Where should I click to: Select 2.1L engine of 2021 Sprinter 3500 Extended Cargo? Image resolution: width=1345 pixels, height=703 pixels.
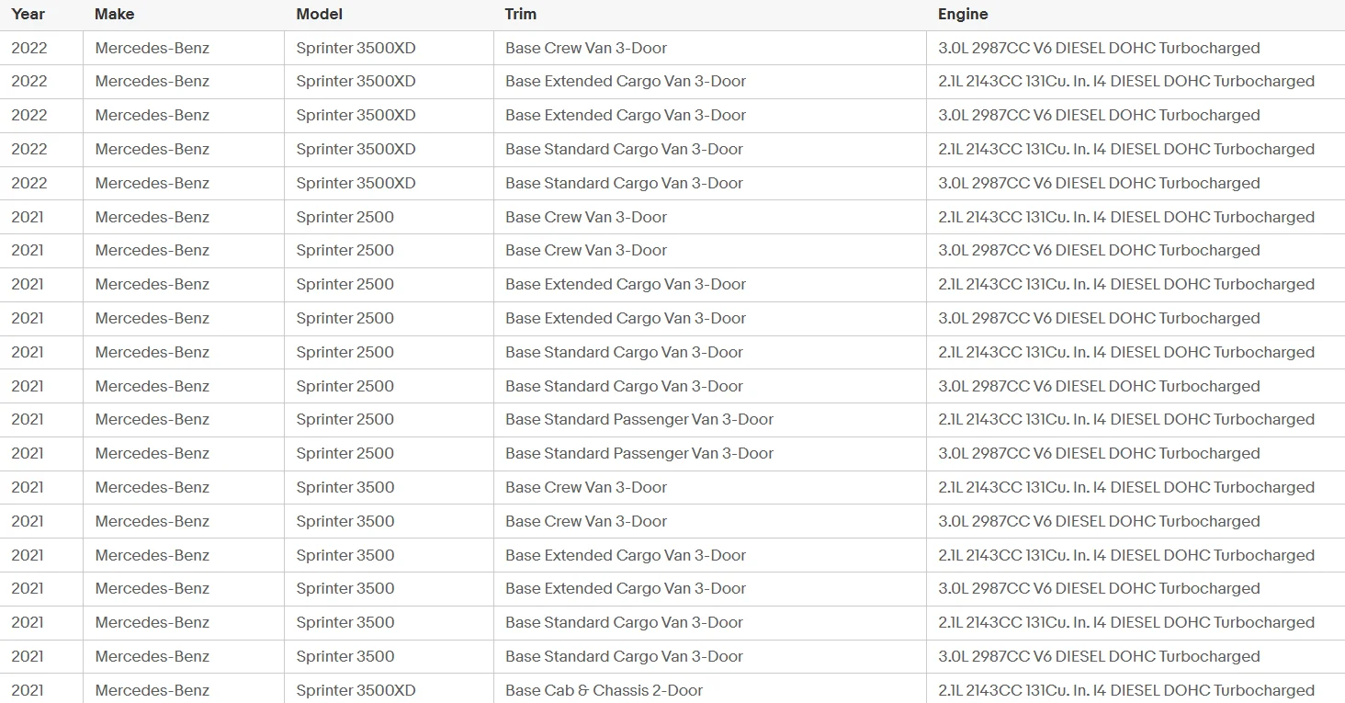pos(1126,555)
